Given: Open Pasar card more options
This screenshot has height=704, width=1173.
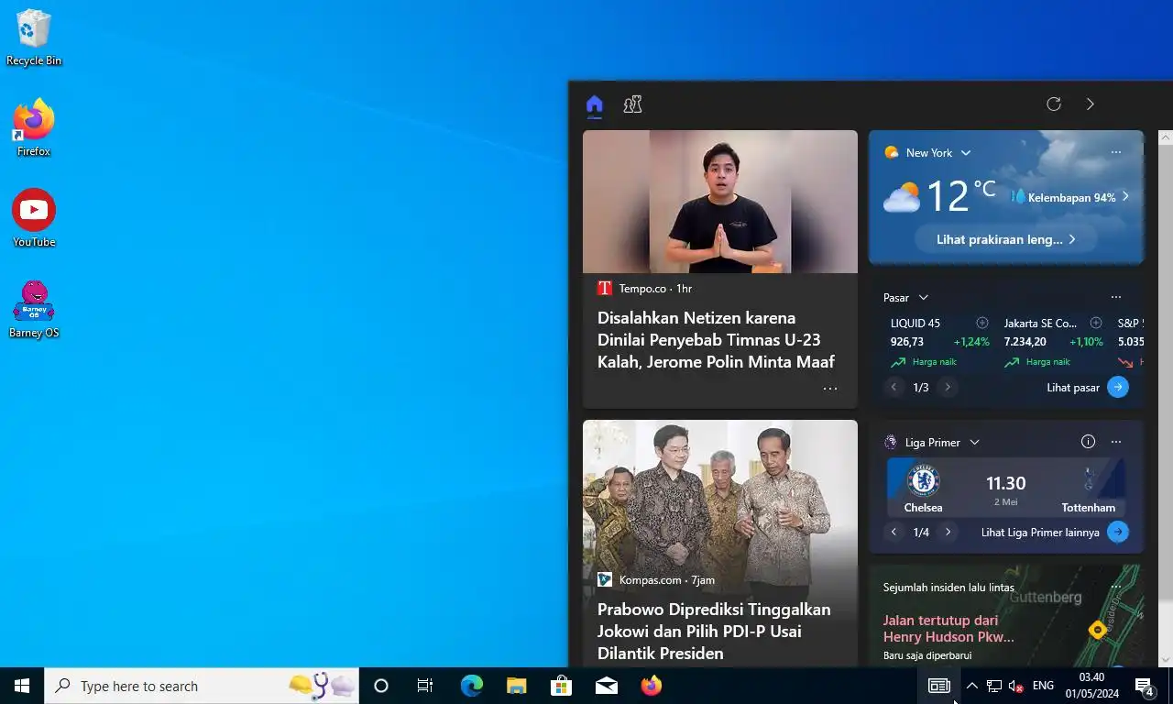Looking at the screenshot, I should [1115, 297].
